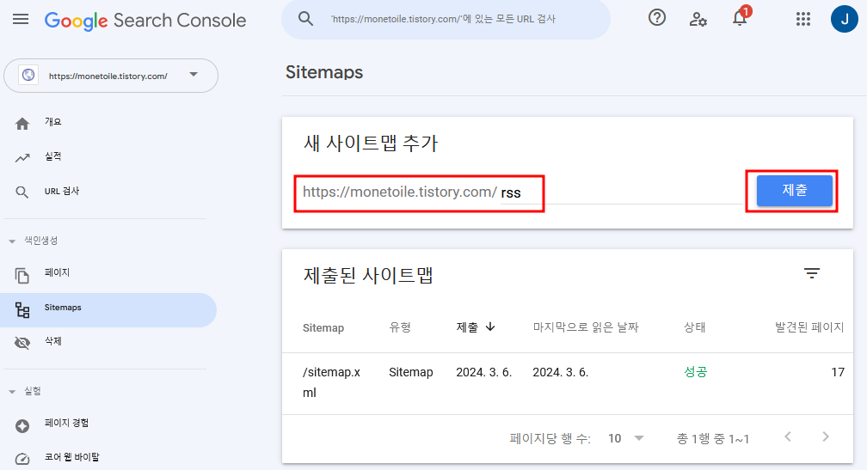The image size is (867, 470).
Task: Click the discovered pages value 17
Action: 838,372
